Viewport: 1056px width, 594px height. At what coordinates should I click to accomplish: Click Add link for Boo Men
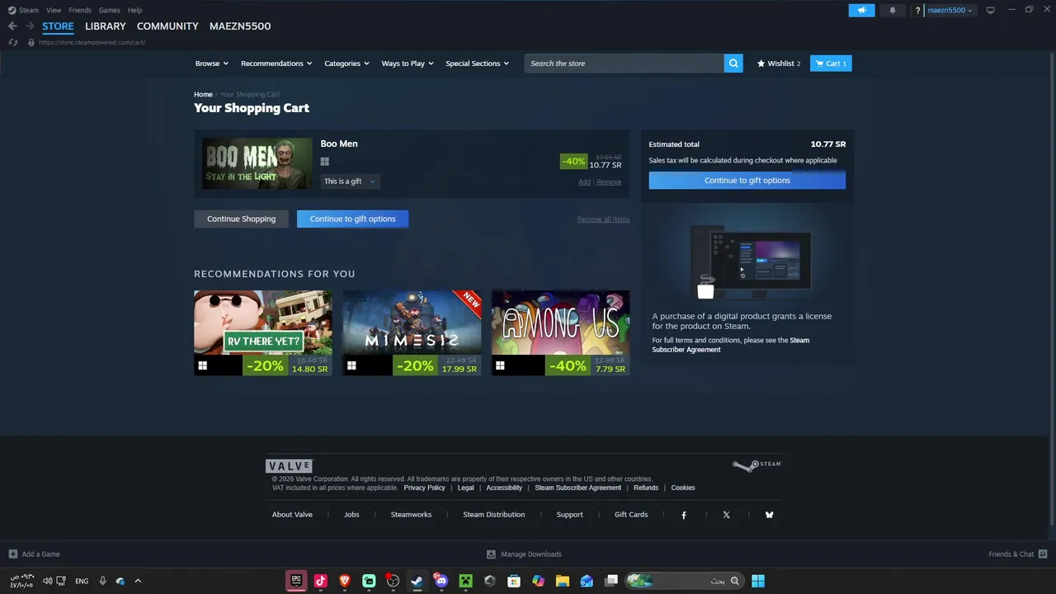pos(584,182)
